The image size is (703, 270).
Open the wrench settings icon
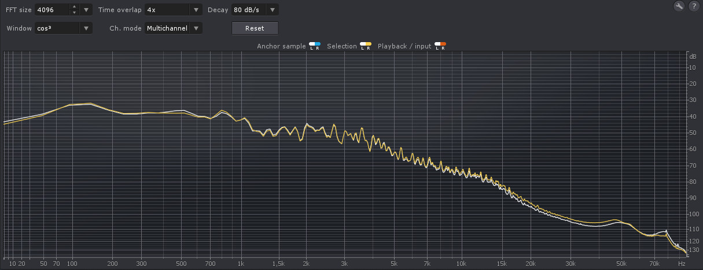679,6
